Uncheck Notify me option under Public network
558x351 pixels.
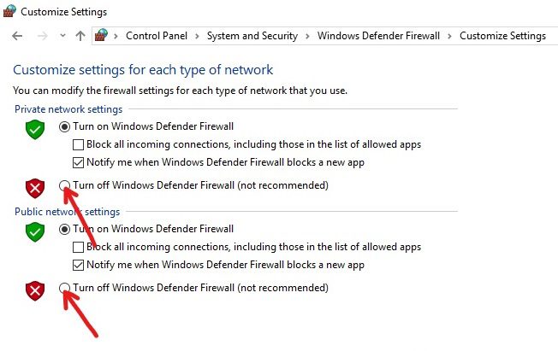click(x=78, y=265)
